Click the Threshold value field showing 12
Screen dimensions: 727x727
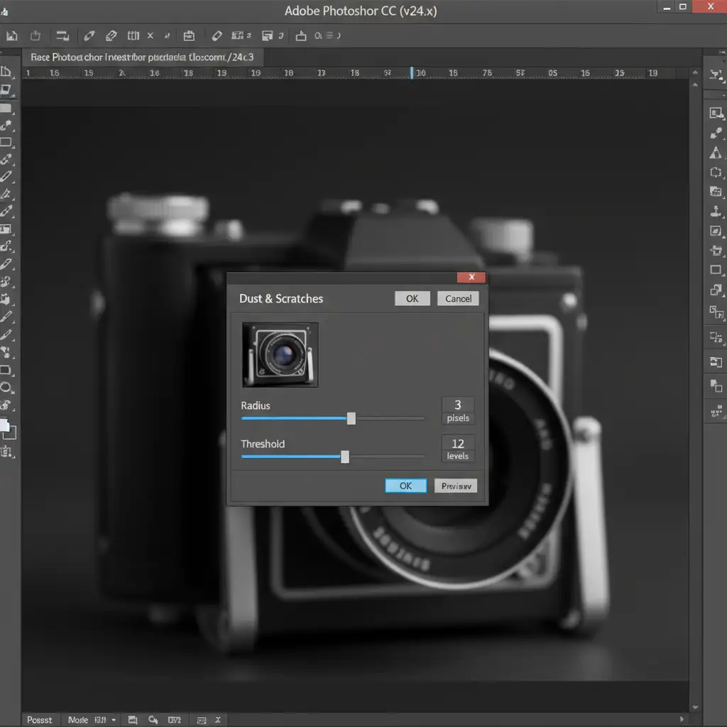(x=458, y=444)
